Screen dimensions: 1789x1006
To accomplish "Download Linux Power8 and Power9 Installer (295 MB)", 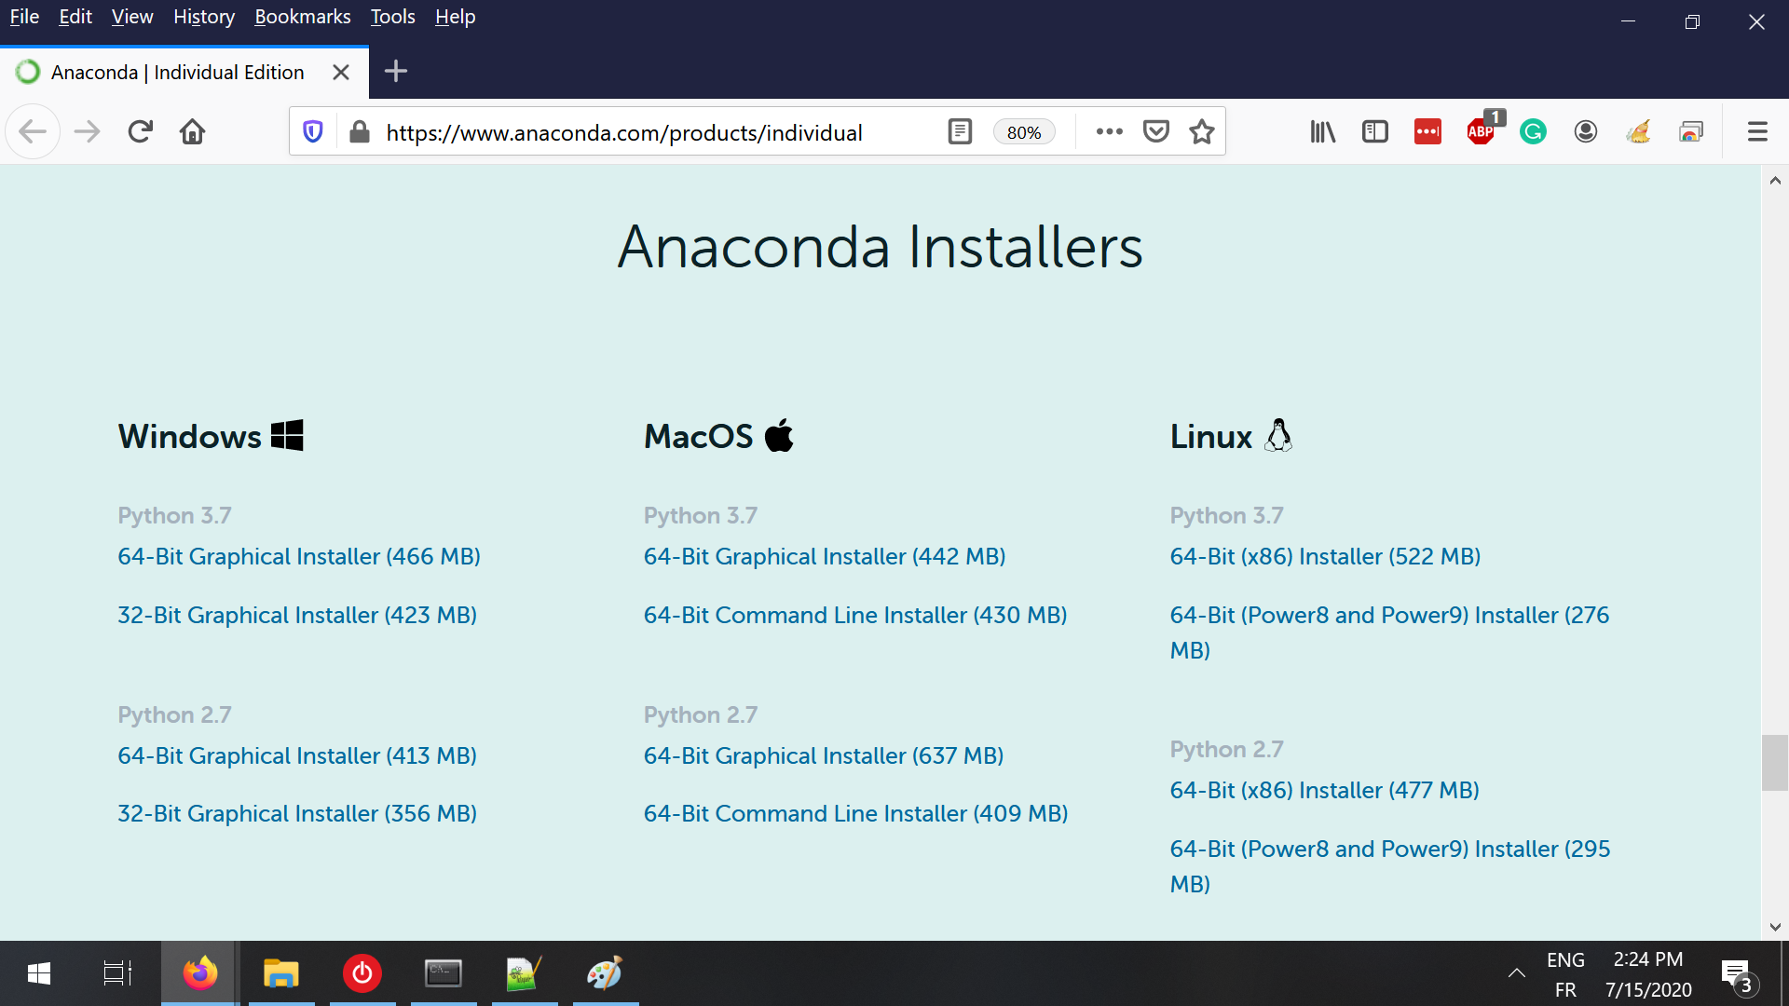I will (1389, 865).
